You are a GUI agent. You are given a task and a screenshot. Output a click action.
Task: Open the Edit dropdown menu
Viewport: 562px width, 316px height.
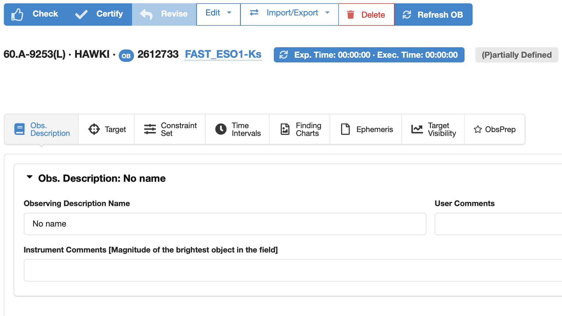point(218,13)
